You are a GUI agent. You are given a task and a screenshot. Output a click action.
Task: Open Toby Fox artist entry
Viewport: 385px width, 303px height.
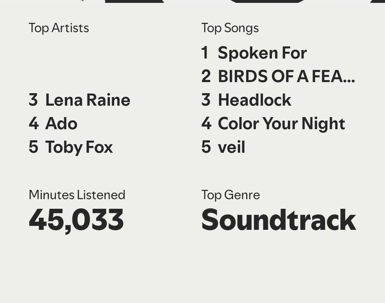click(79, 147)
